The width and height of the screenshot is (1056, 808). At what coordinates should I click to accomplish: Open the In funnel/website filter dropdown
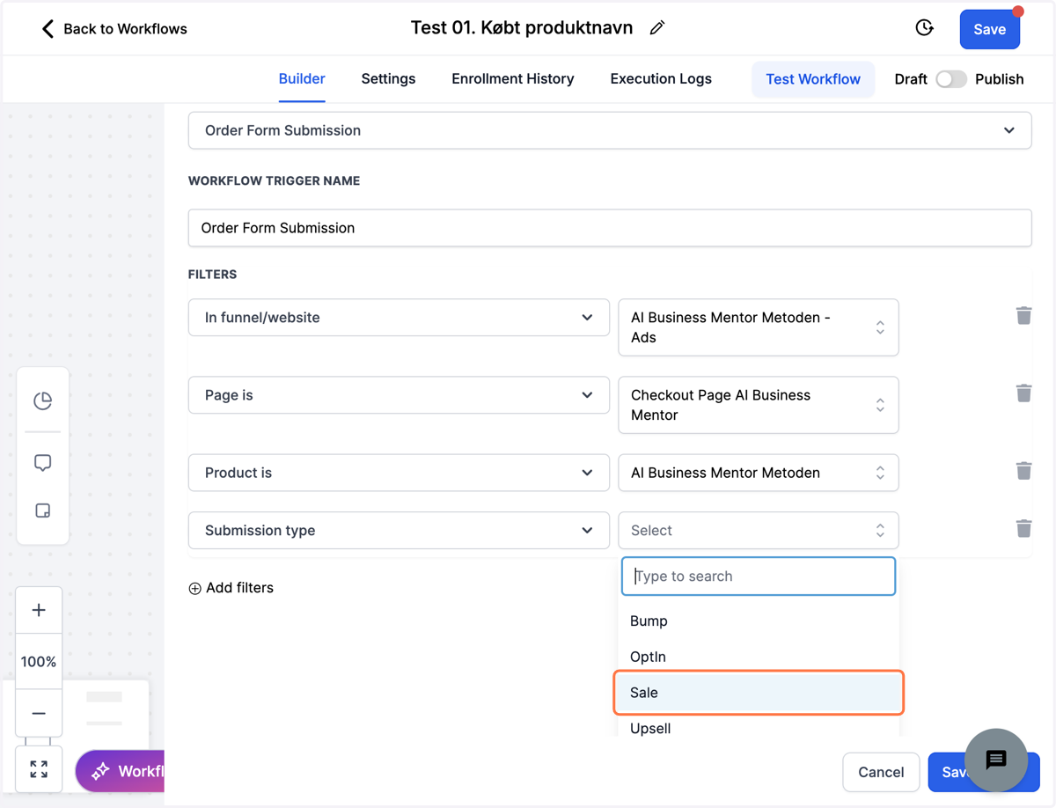click(x=399, y=318)
